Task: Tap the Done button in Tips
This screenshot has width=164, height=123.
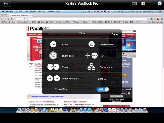Action: click(115, 34)
